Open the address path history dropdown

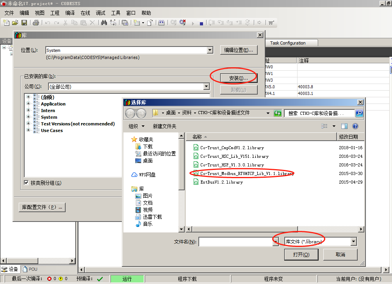[268, 113]
